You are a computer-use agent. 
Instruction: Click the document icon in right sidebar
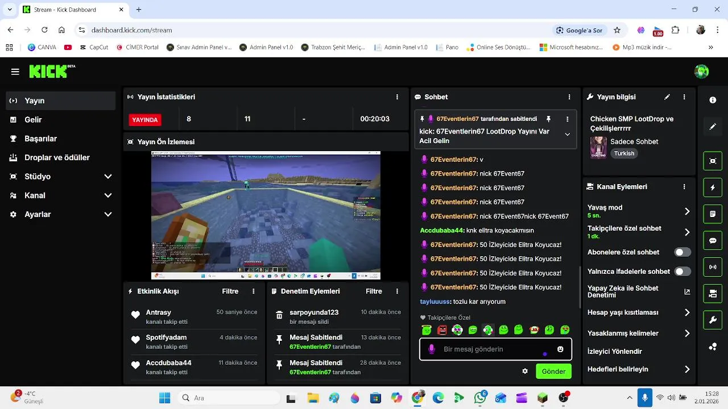713,214
